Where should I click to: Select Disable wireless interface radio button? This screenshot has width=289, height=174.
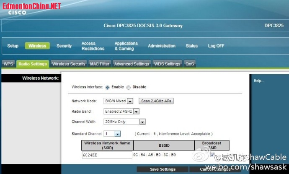pyautogui.click(x=129, y=88)
